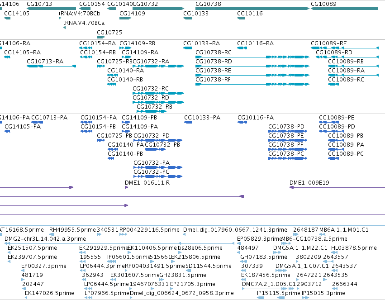Select feature 202447

[x=33, y=284]
